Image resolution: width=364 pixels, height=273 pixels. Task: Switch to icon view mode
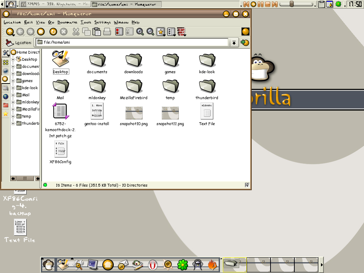(x=161, y=32)
